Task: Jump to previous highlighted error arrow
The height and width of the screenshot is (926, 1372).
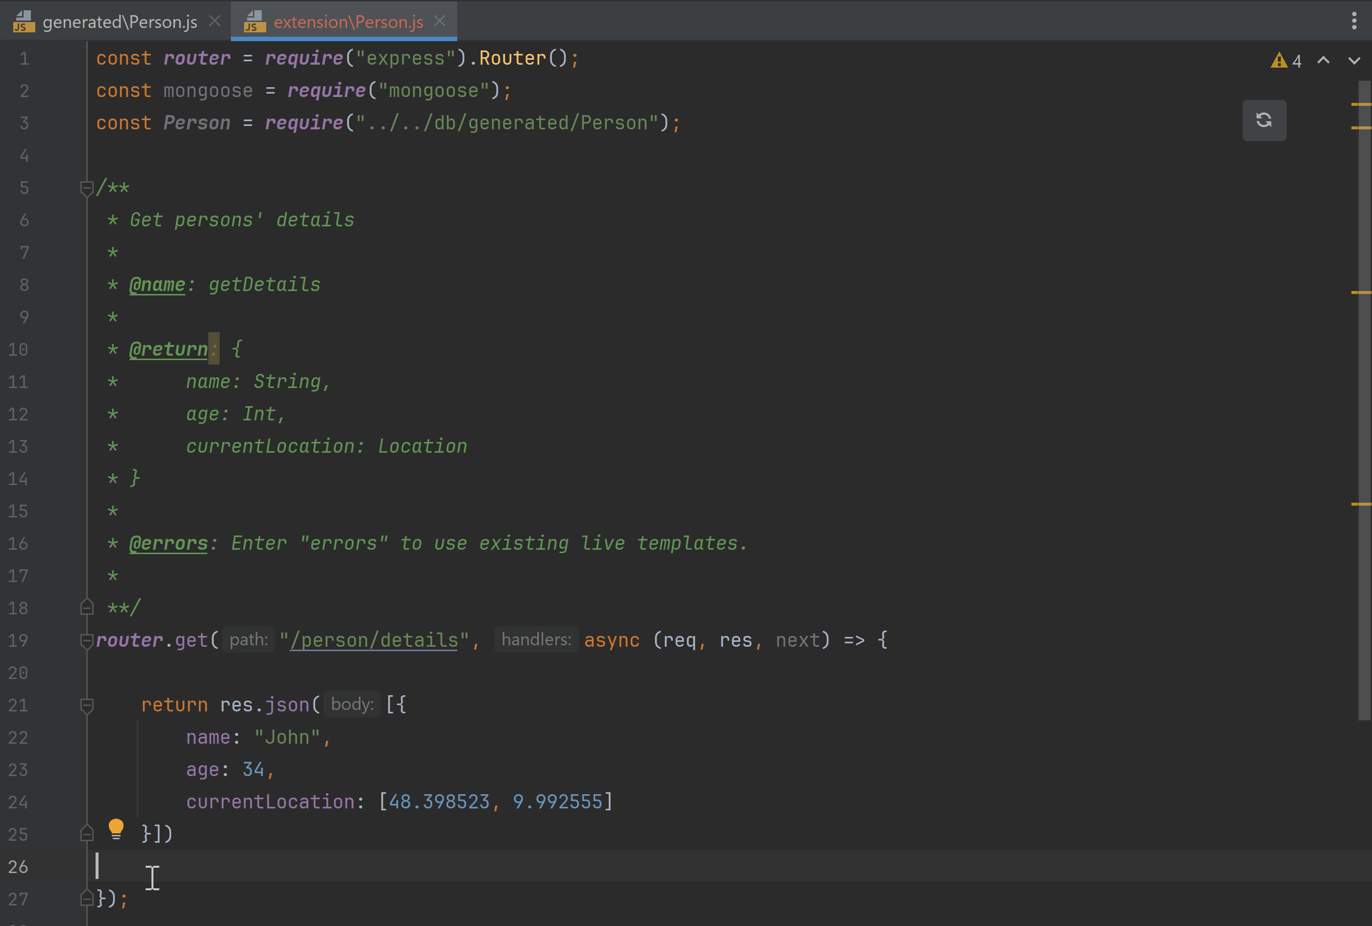Action: 1323,61
